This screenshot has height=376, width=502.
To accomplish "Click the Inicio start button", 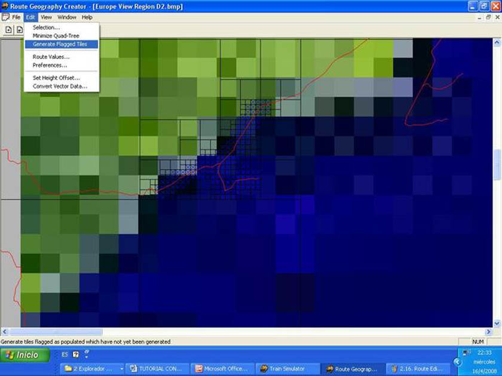I will click(22, 355).
